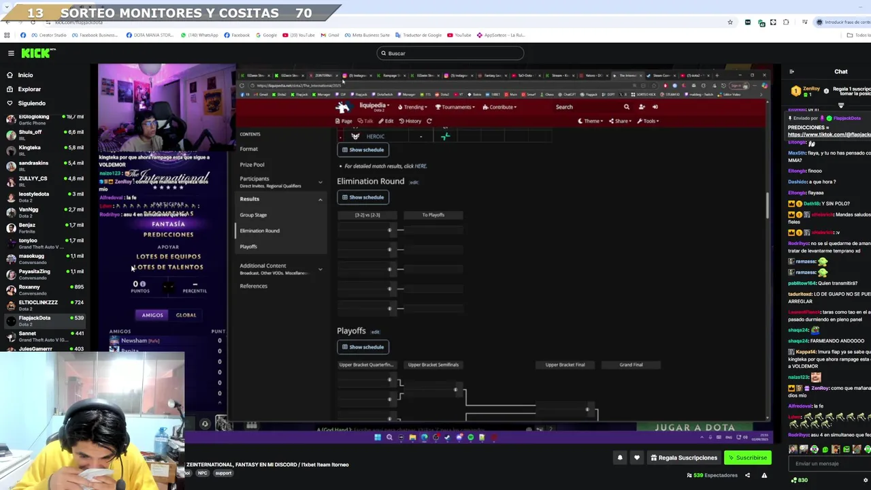Go to the Kick logo homepage
Screen dimensions: 871x490
click(37, 53)
